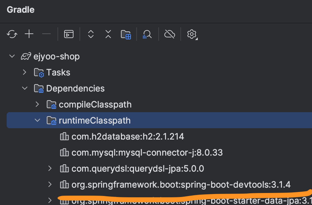Click library icon beside h2 dependency

point(64,137)
